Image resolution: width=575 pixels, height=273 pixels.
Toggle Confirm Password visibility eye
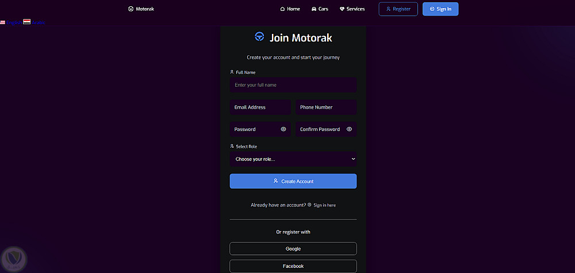349,129
